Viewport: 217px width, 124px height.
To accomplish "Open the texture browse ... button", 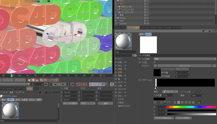I will (x=214, y=66).
